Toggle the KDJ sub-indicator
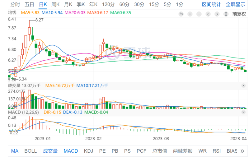 click(88, 151)
